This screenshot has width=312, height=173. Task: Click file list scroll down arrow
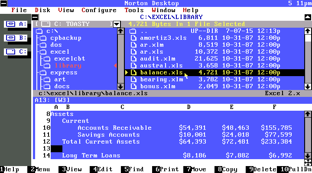tap(308, 86)
